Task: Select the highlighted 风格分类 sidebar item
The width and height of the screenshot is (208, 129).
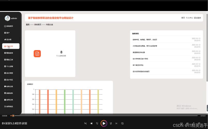Action: click(11, 46)
